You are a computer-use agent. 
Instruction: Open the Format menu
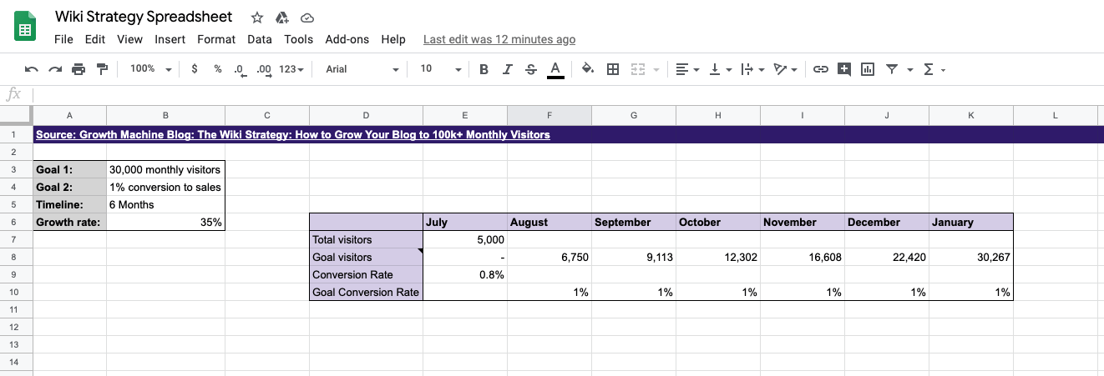(x=216, y=39)
